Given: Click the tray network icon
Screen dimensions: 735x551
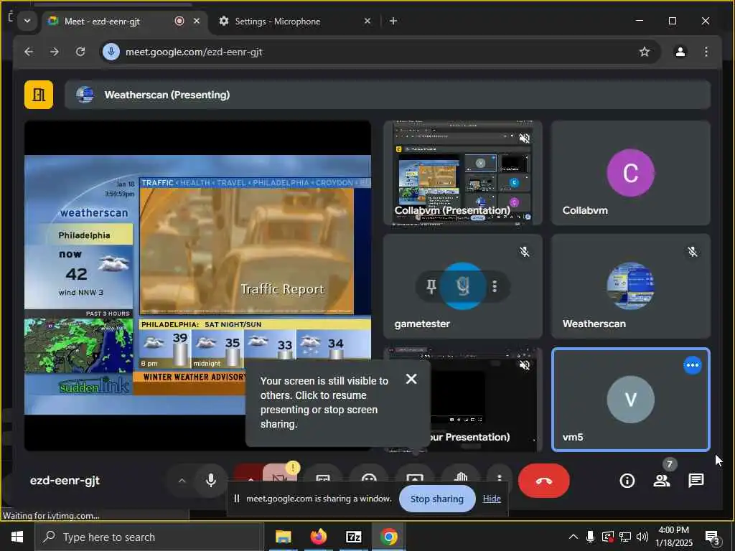Looking at the screenshot, I should [625, 537].
